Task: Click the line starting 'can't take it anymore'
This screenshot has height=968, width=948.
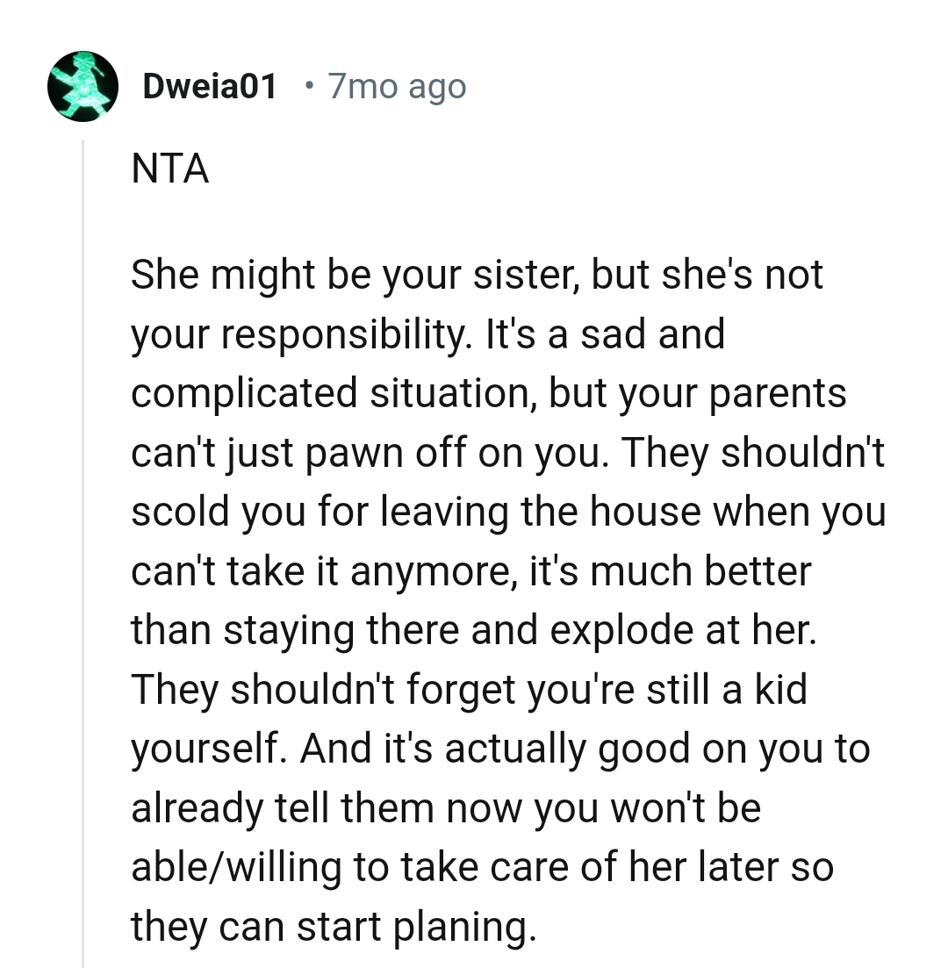Action: click(x=470, y=571)
